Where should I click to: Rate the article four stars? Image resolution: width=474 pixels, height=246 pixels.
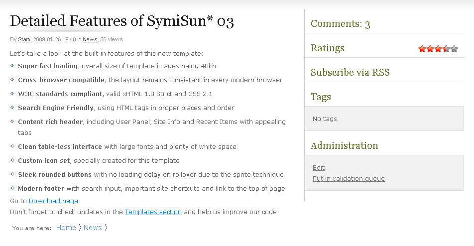[x=446, y=49]
